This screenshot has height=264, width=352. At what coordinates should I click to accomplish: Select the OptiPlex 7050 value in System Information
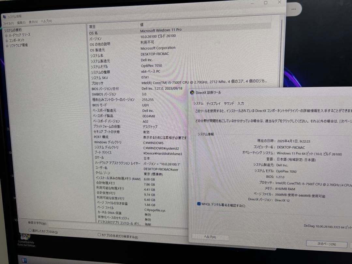(151, 66)
